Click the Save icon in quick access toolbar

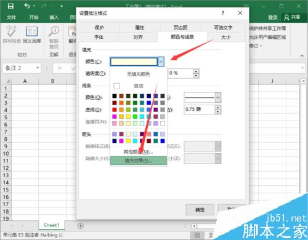(10, 6)
